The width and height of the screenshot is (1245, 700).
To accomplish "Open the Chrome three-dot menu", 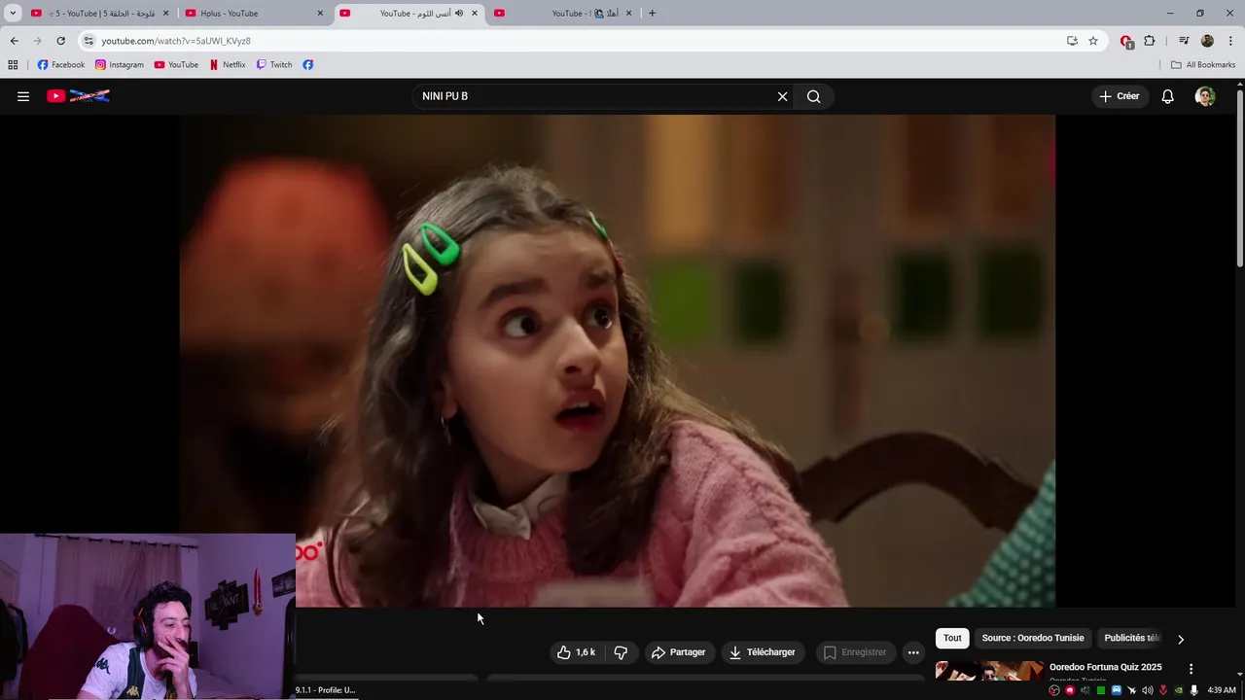I will (1230, 41).
